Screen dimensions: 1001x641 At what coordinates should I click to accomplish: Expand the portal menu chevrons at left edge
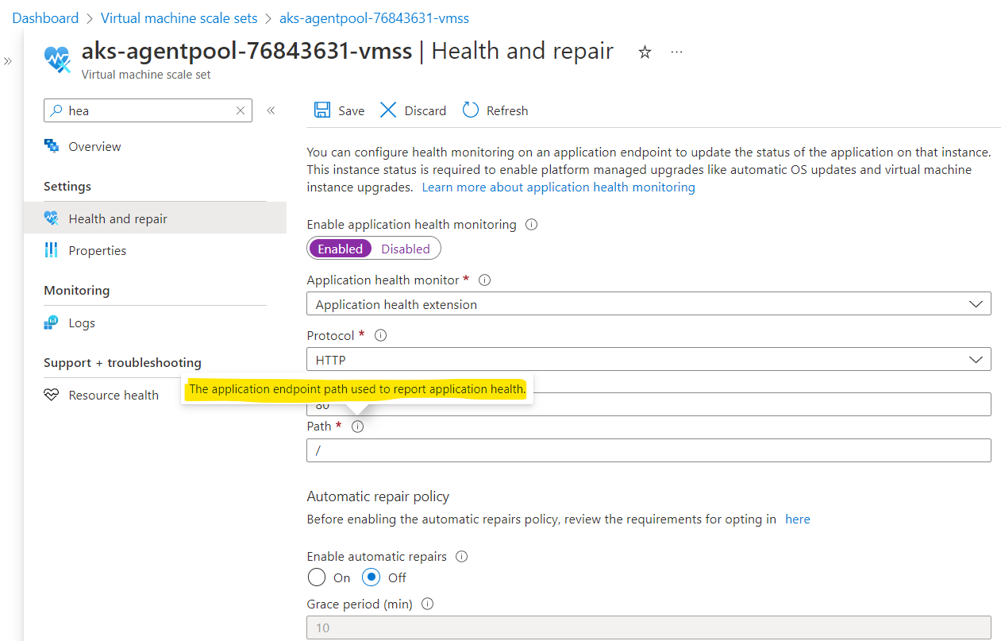[x=8, y=61]
